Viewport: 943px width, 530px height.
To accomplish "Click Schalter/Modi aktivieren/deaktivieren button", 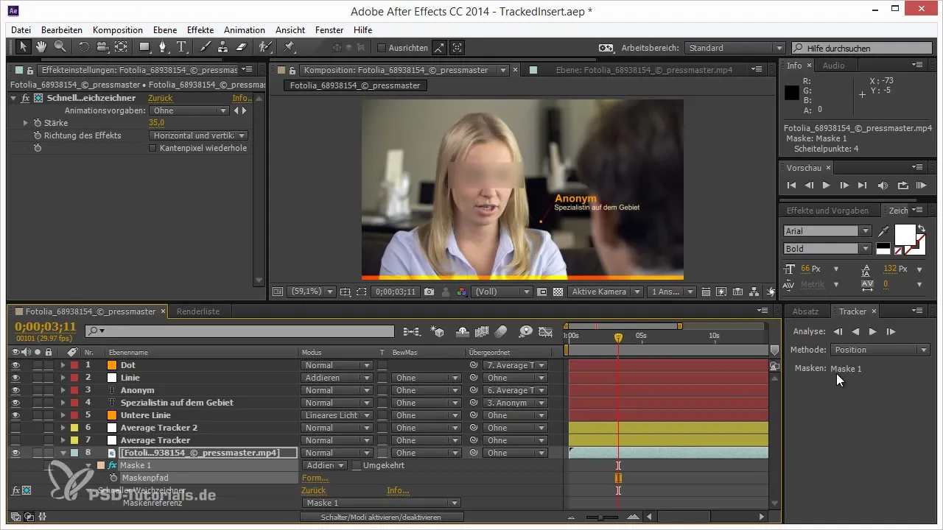I will click(x=380, y=517).
